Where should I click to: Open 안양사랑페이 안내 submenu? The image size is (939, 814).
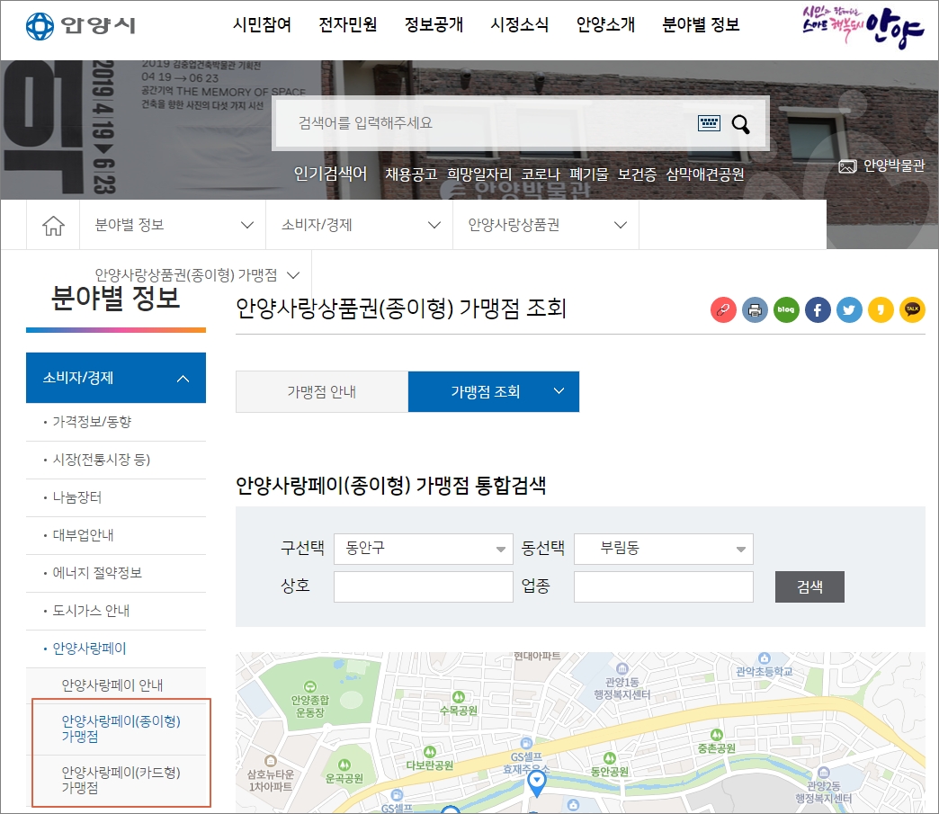pos(112,685)
